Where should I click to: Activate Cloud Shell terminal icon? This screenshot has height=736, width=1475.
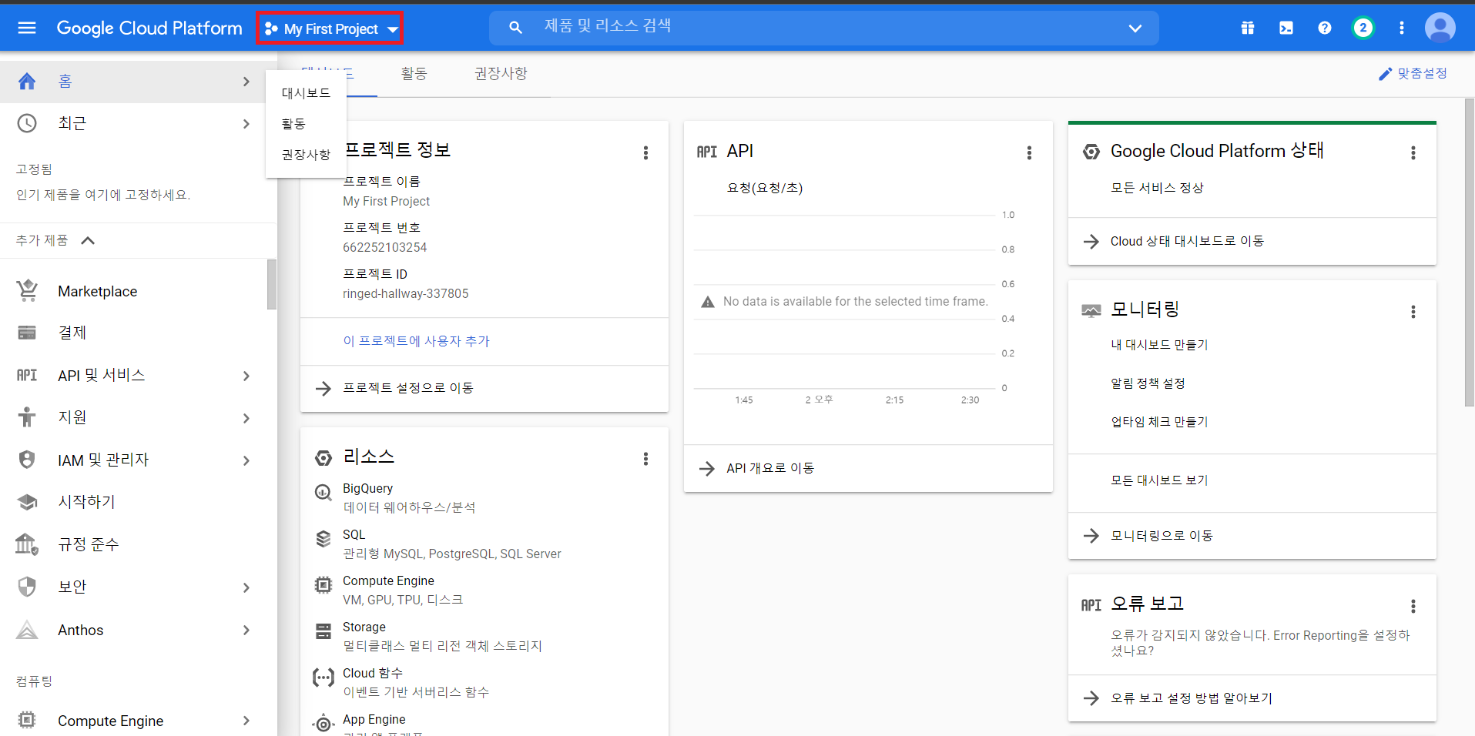(x=1286, y=28)
